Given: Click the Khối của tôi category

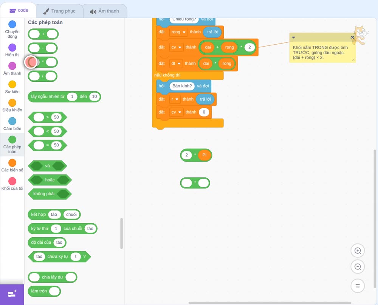Looking at the screenshot, I should pos(12,184).
